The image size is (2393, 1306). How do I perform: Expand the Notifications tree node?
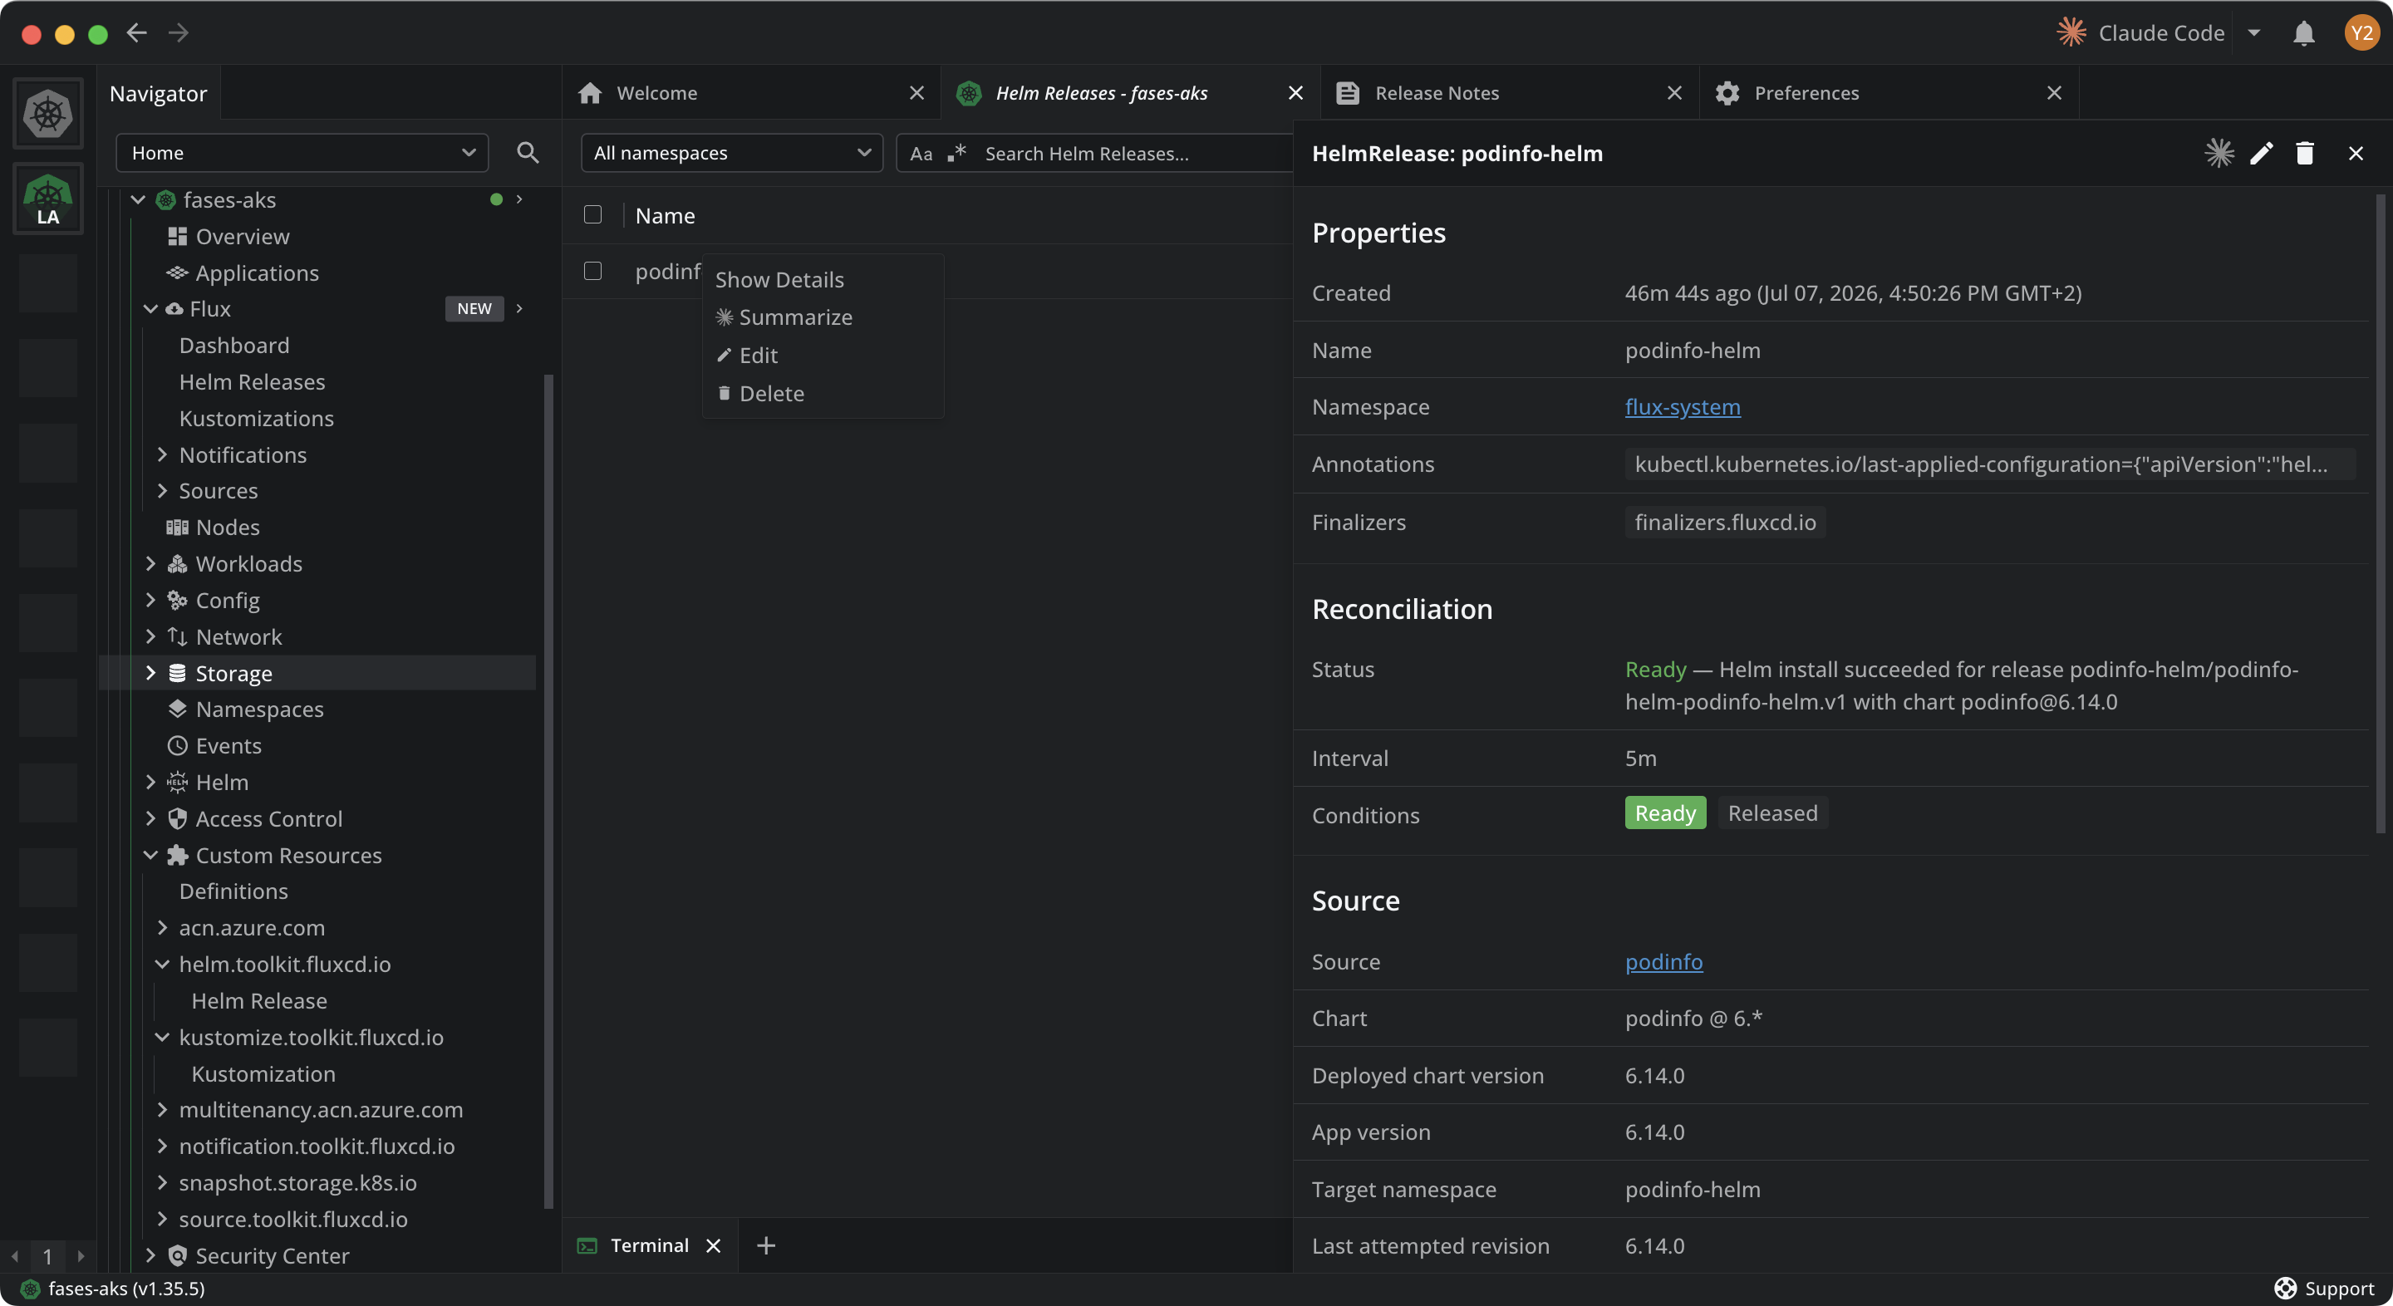pyautogui.click(x=162, y=455)
